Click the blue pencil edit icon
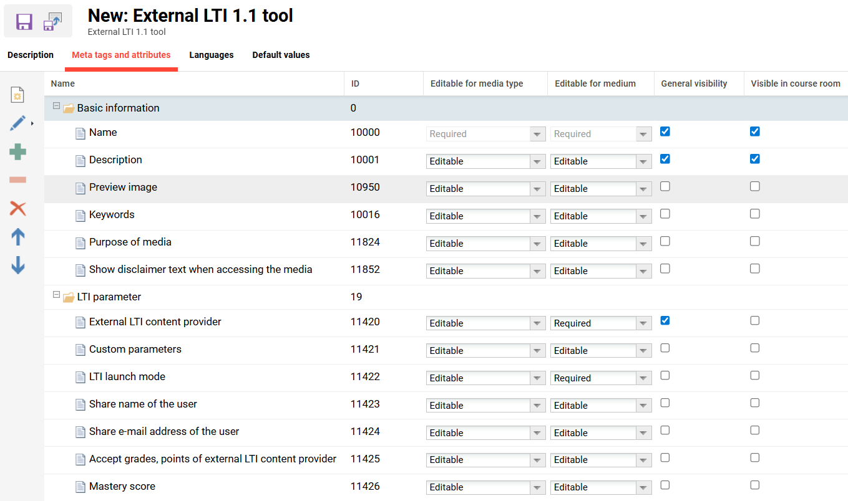The image size is (848, 501). (17, 123)
